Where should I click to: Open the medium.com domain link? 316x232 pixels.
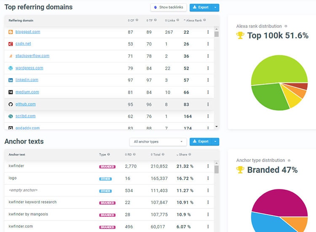point(27,92)
